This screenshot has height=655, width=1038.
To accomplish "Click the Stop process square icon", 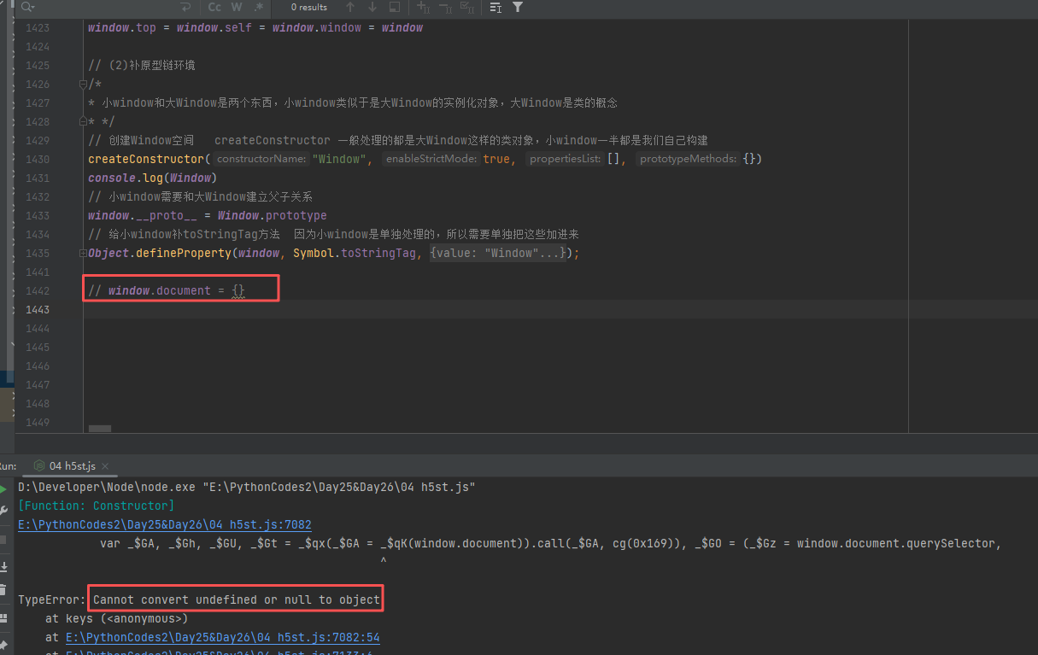I will pos(3,540).
